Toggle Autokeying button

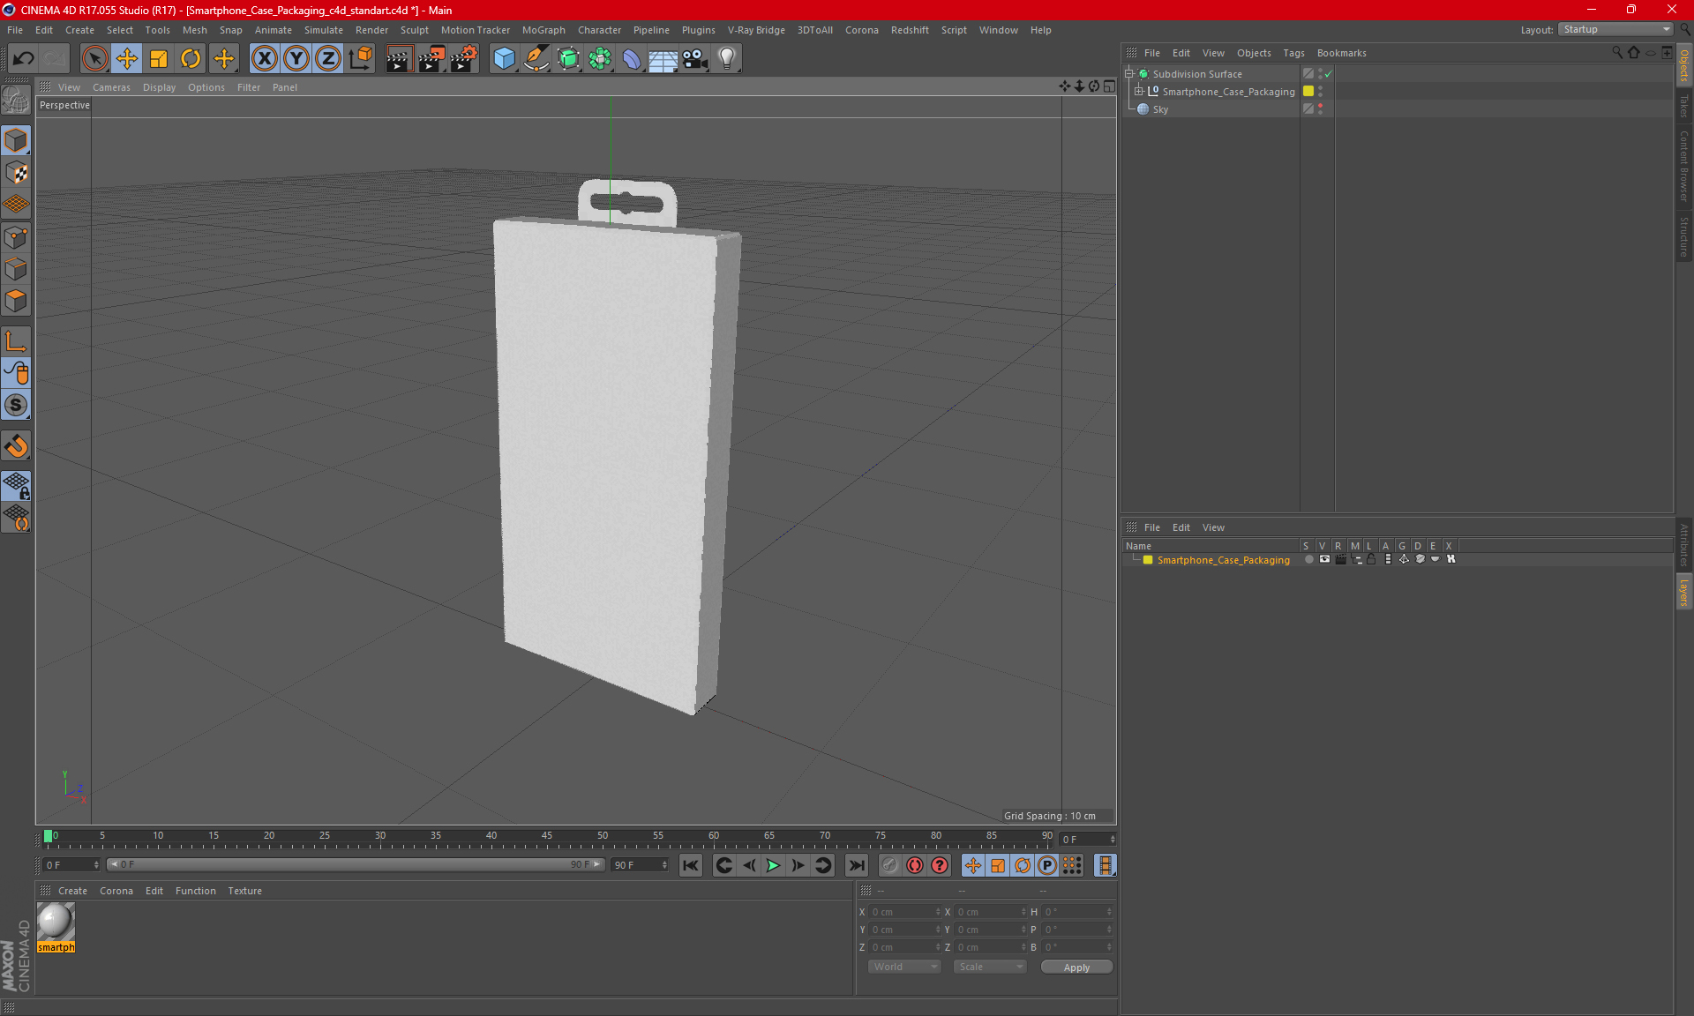(x=915, y=865)
